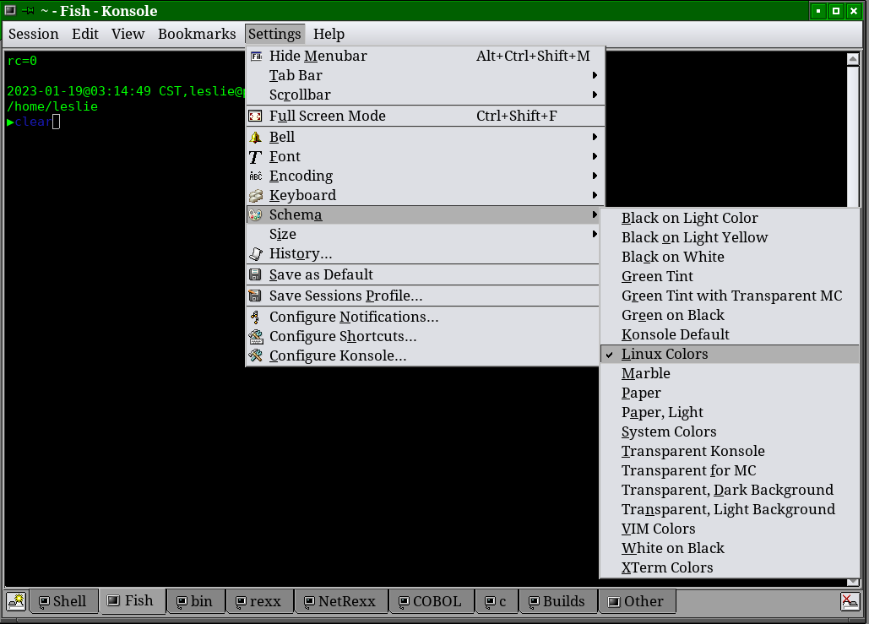Click the Konsole window menu icon in titlebar
The width and height of the screenshot is (869, 624).
tap(10, 10)
